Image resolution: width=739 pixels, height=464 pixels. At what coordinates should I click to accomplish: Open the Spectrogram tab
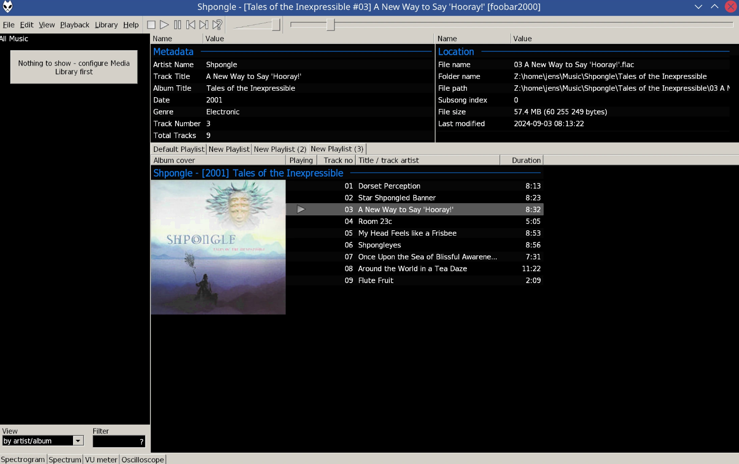point(23,460)
